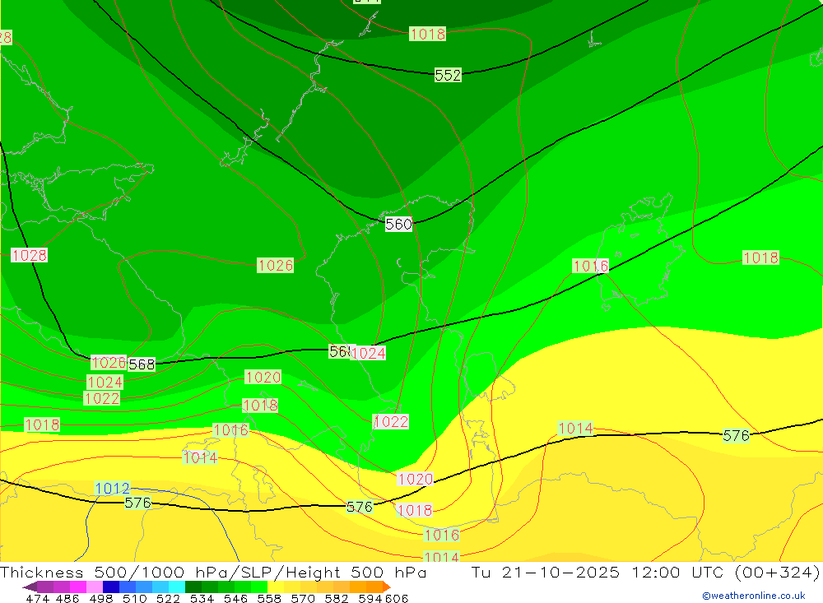The width and height of the screenshot is (823, 603).
Task: Select the 594 legend value
Action: (x=370, y=598)
